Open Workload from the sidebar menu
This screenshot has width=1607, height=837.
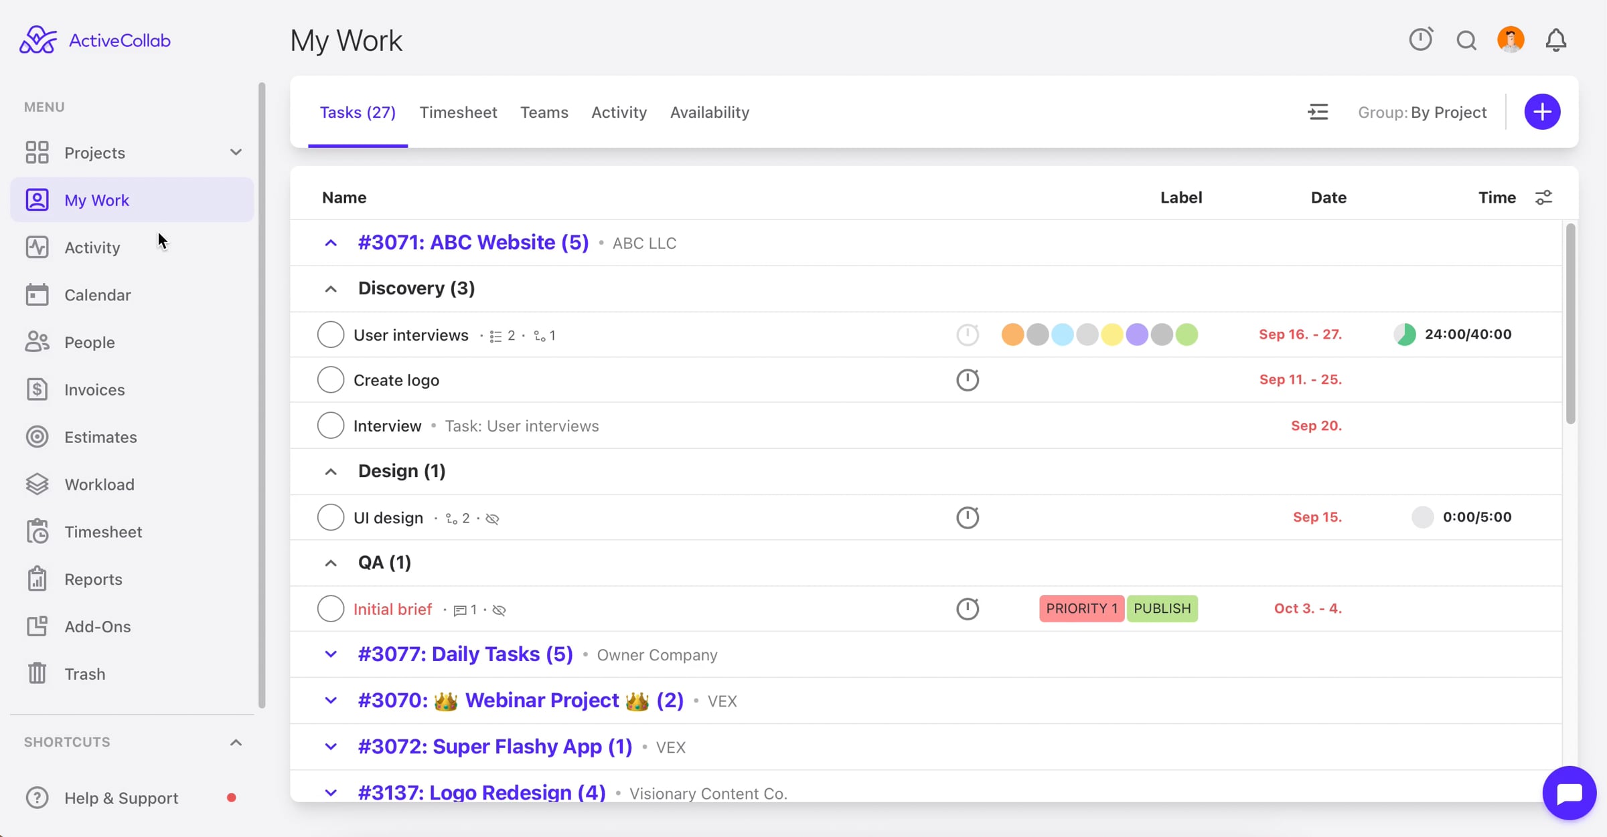point(133,484)
